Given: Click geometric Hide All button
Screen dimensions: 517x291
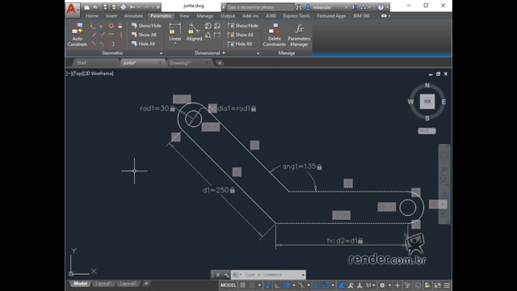Looking at the screenshot, I should pos(143,44).
